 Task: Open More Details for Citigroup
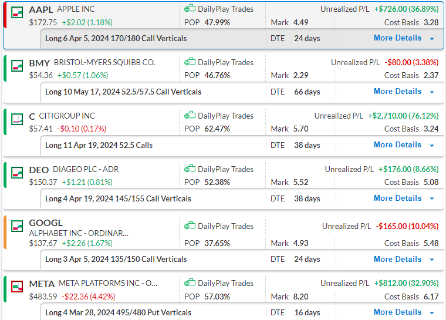[x=397, y=144]
